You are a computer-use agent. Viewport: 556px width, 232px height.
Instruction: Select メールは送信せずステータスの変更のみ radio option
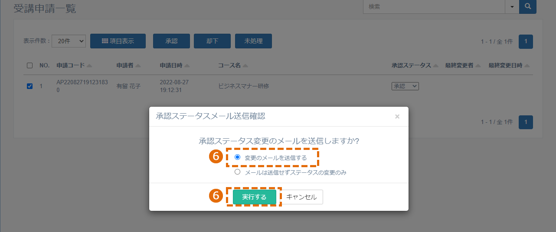pyautogui.click(x=237, y=172)
